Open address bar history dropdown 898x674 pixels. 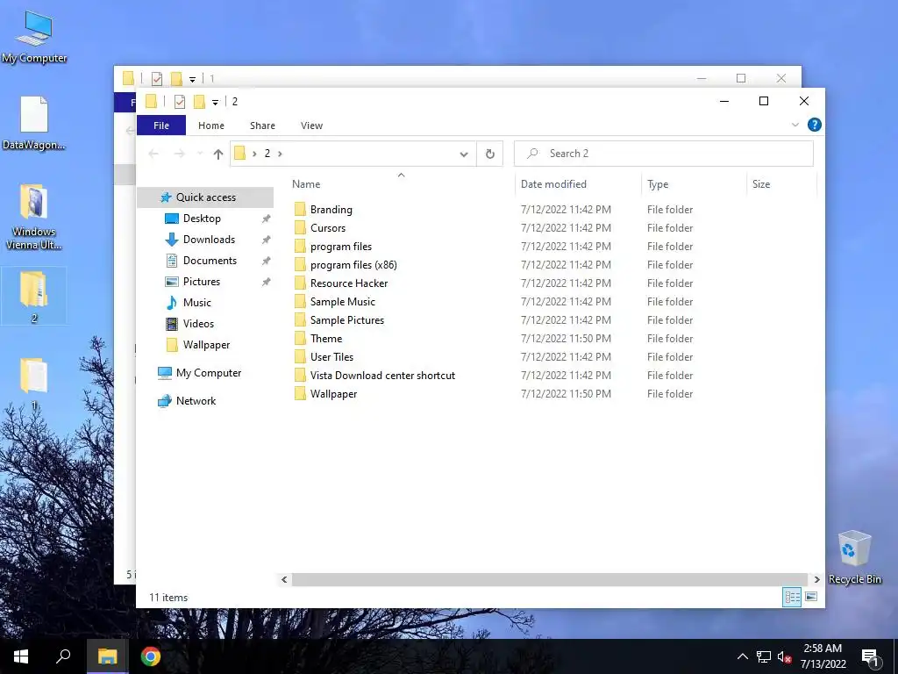(464, 154)
